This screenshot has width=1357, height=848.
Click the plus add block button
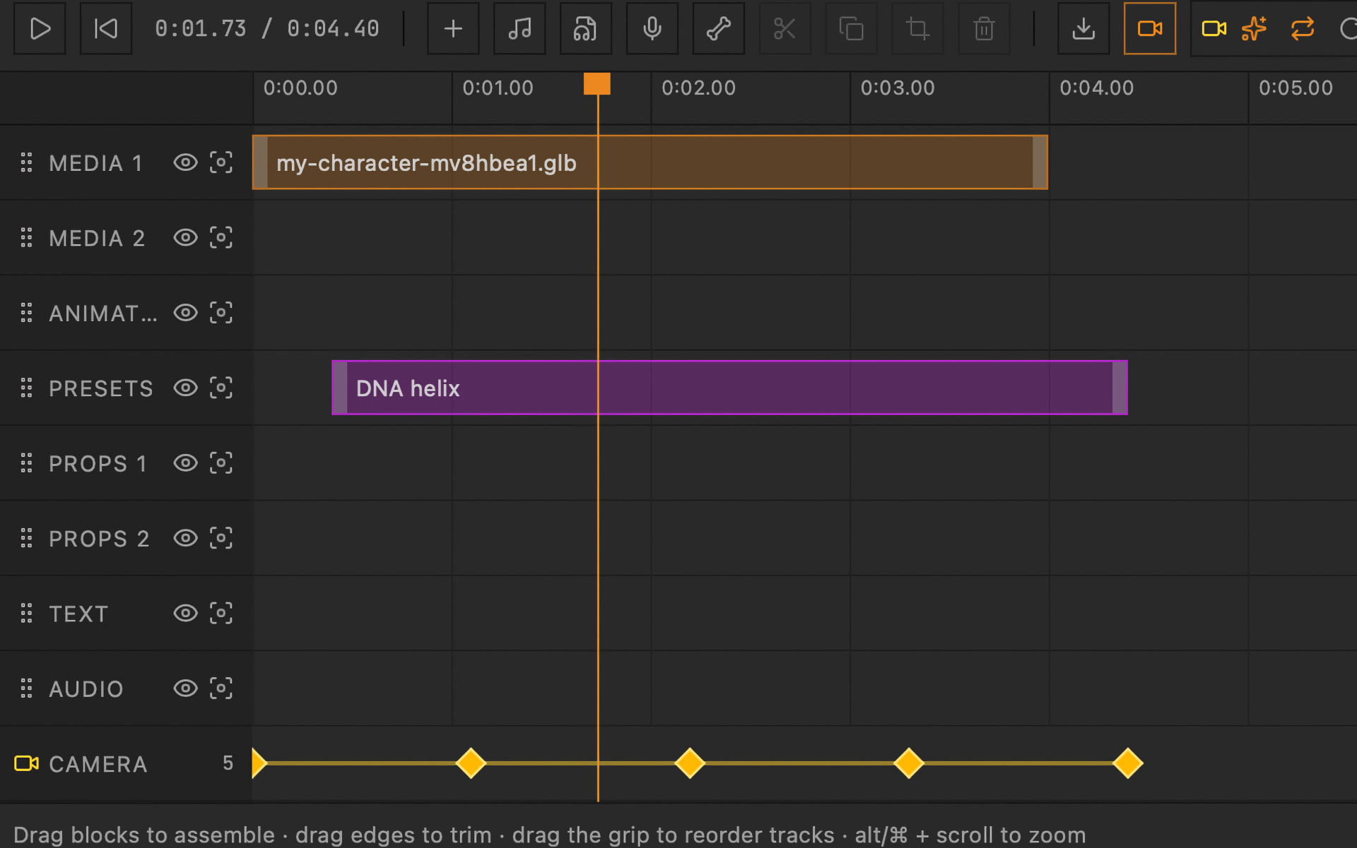(x=453, y=28)
